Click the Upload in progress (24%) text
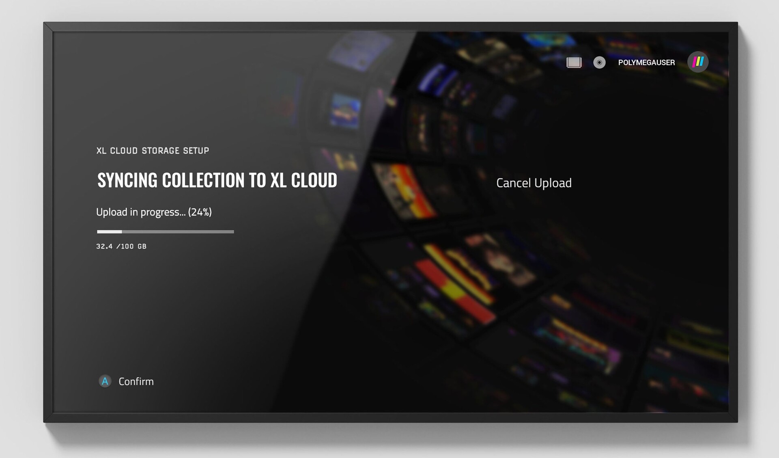The image size is (779, 458). [154, 212]
